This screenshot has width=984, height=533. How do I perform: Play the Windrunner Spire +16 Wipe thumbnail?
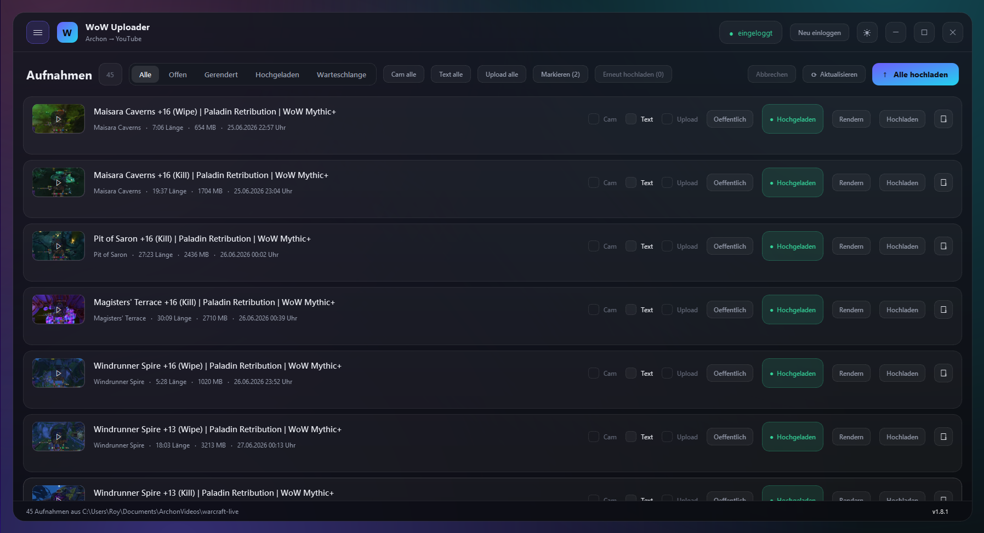[59, 373]
